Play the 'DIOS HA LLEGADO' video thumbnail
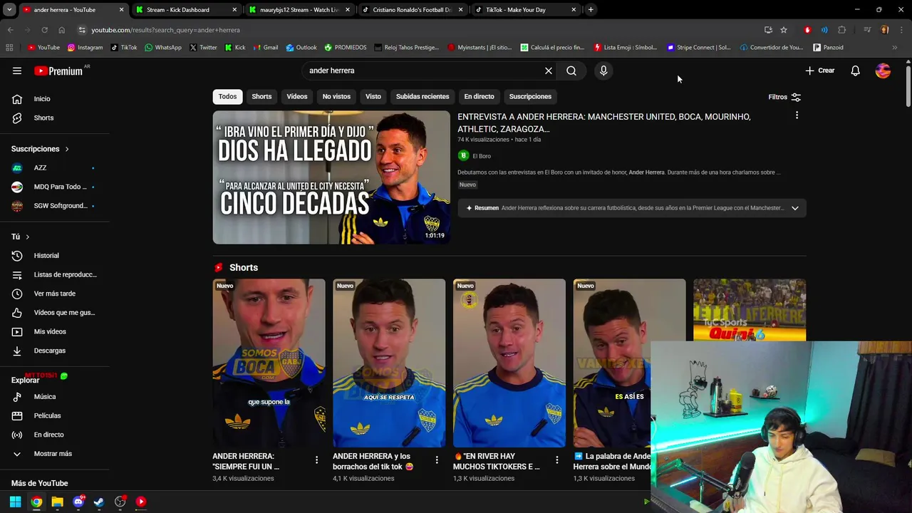 (331, 177)
